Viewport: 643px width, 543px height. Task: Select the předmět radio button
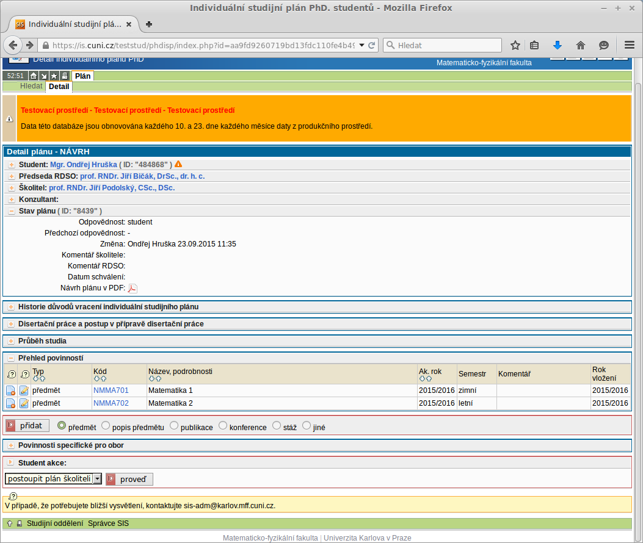(x=62, y=426)
